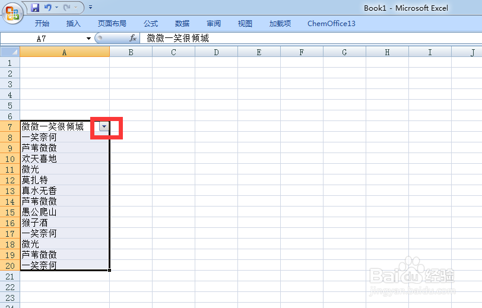
Task: Select row 22 header
Action: pos(10,287)
